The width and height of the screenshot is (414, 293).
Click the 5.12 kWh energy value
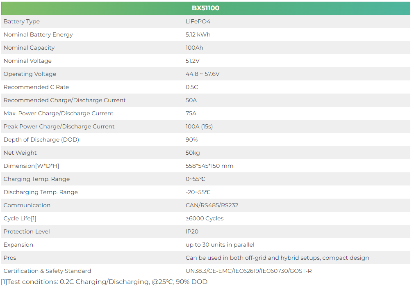(x=198, y=34)
